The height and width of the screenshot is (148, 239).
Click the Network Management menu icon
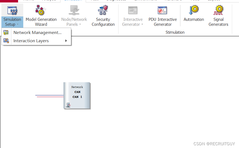(6, 33)
